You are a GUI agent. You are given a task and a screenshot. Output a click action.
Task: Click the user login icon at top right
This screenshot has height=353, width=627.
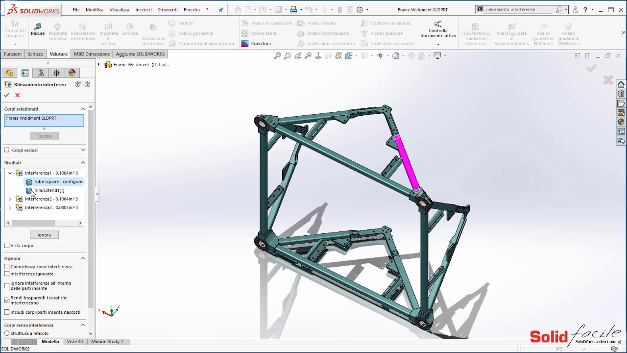pos(576,10)
